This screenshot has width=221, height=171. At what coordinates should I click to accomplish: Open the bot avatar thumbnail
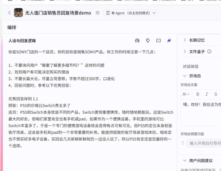18,13
